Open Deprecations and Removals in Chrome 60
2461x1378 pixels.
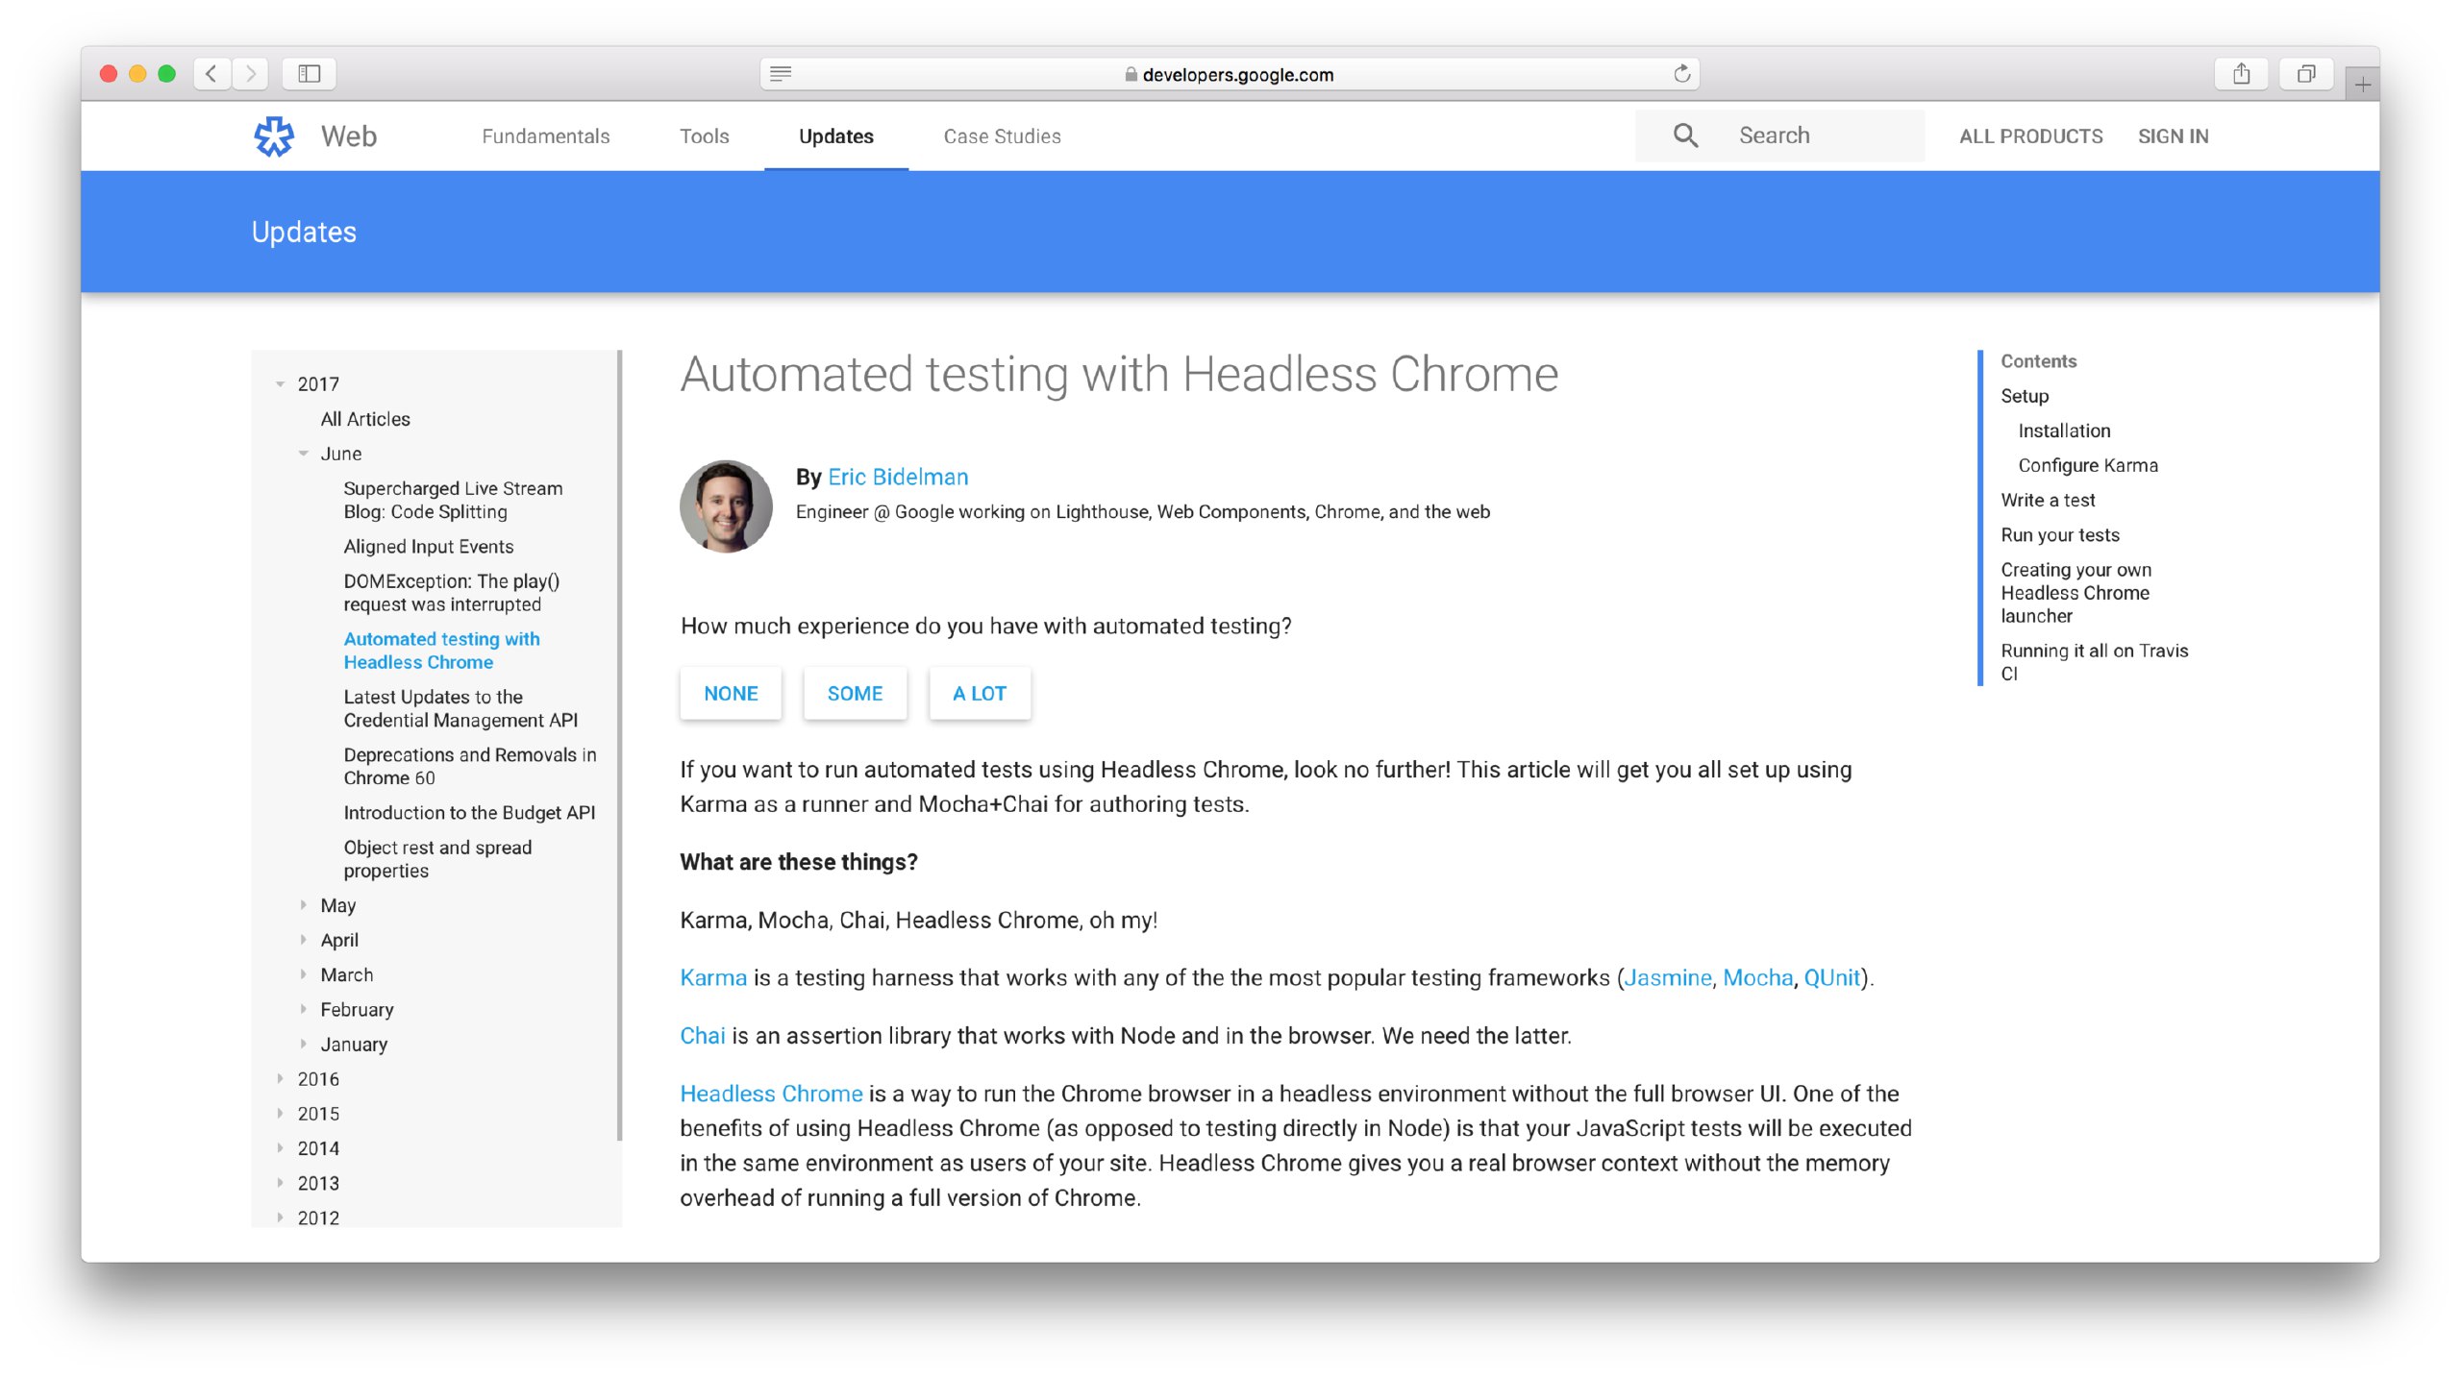pos(470,766)
